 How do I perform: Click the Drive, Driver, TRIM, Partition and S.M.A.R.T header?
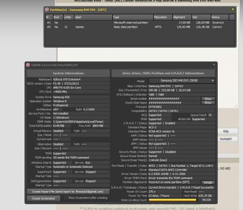(x=163, y=73)
